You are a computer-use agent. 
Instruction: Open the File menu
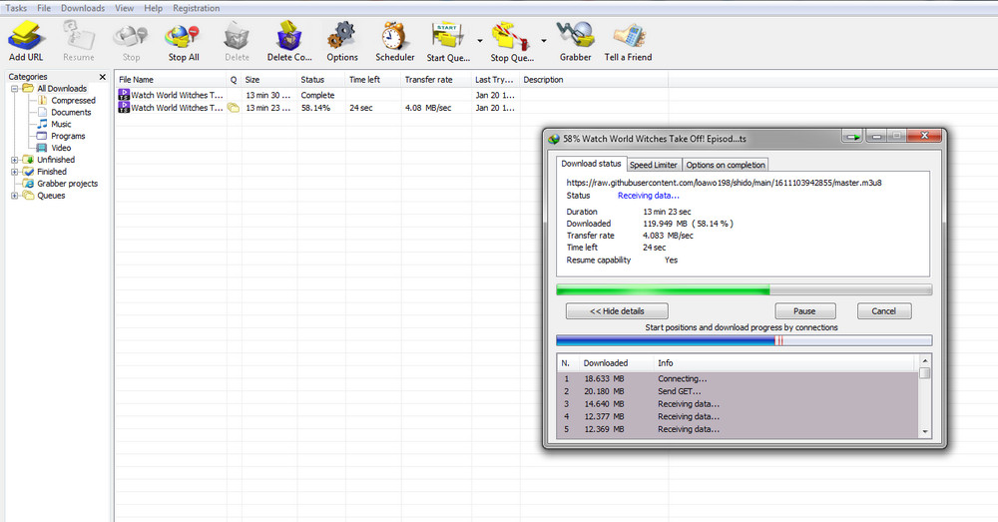pyautogui.click(x=44, y=8)
